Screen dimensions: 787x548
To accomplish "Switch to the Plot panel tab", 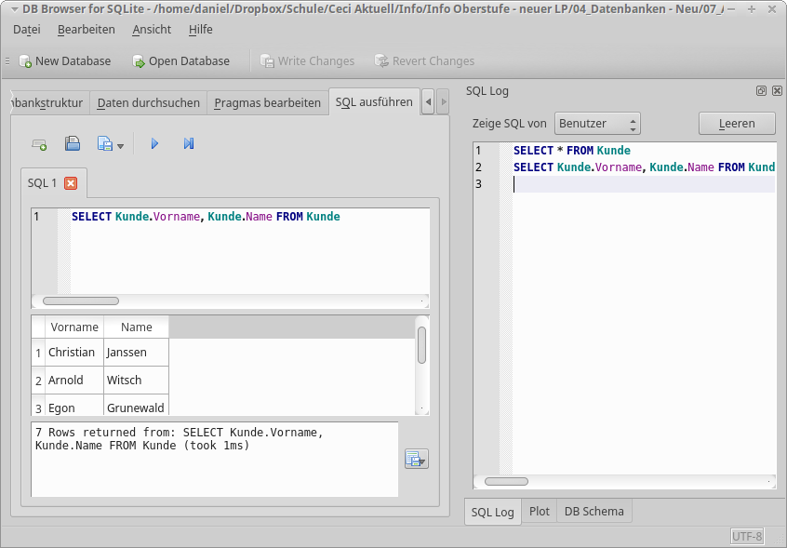I will [539, 511].
